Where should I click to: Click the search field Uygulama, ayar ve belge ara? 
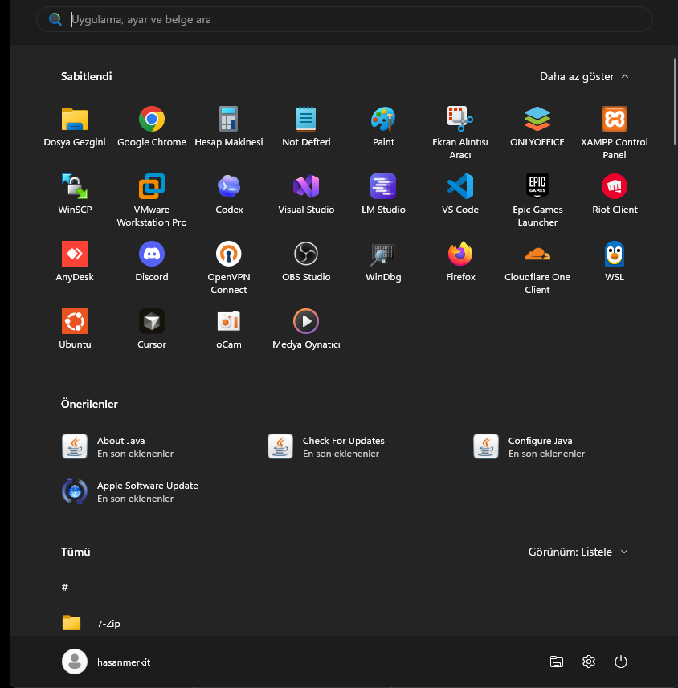(x=345, y=19)
